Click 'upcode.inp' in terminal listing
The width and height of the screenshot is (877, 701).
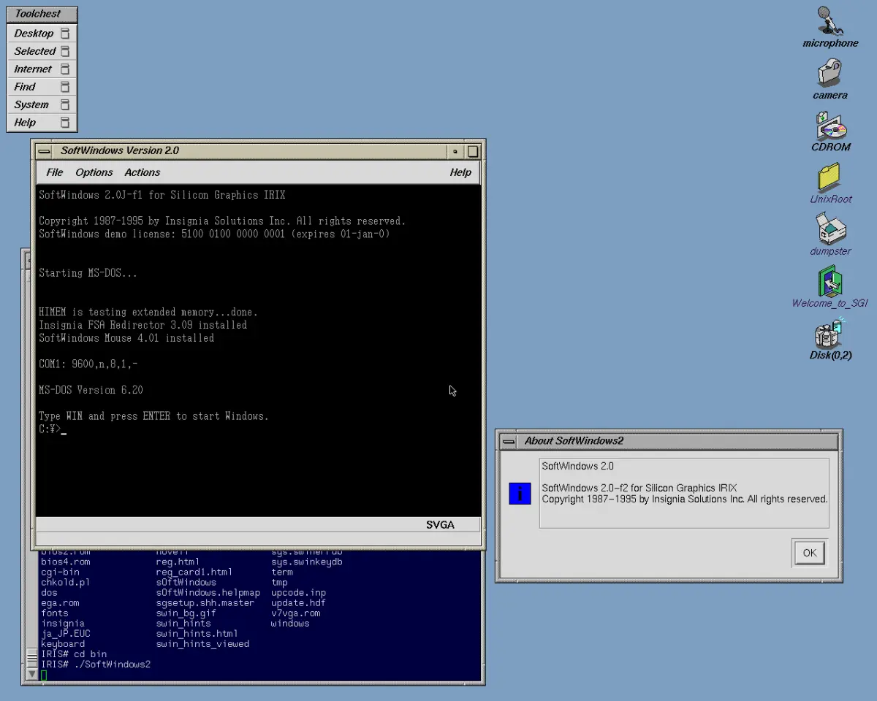click(298, 593)
